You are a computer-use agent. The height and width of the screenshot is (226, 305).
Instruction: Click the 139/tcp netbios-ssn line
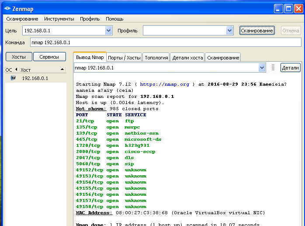click(x=117, y=133)
